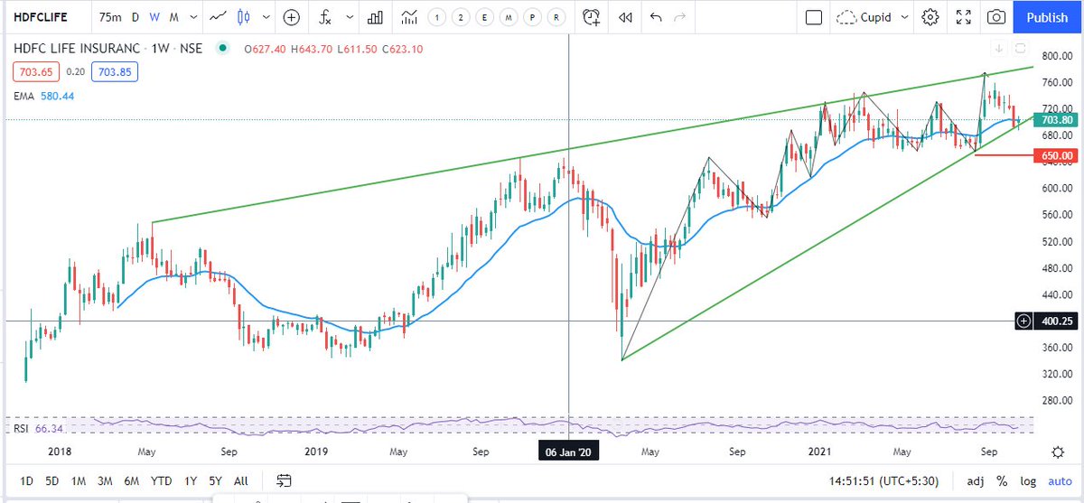Screen dimensions: 1084x503
Task: Set range to 1Y
Action: coord(190,480)
